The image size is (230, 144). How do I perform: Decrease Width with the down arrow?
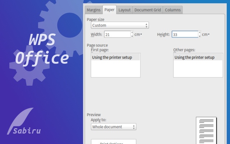click(x=132, y=36)
